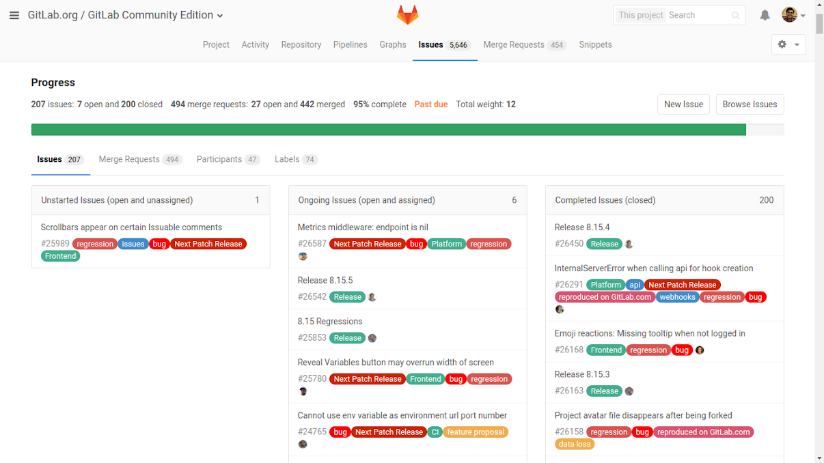This screenshot has width=824, height=463.
Task: Open Project avatar file disappears issue
Action: click(644, 415)
